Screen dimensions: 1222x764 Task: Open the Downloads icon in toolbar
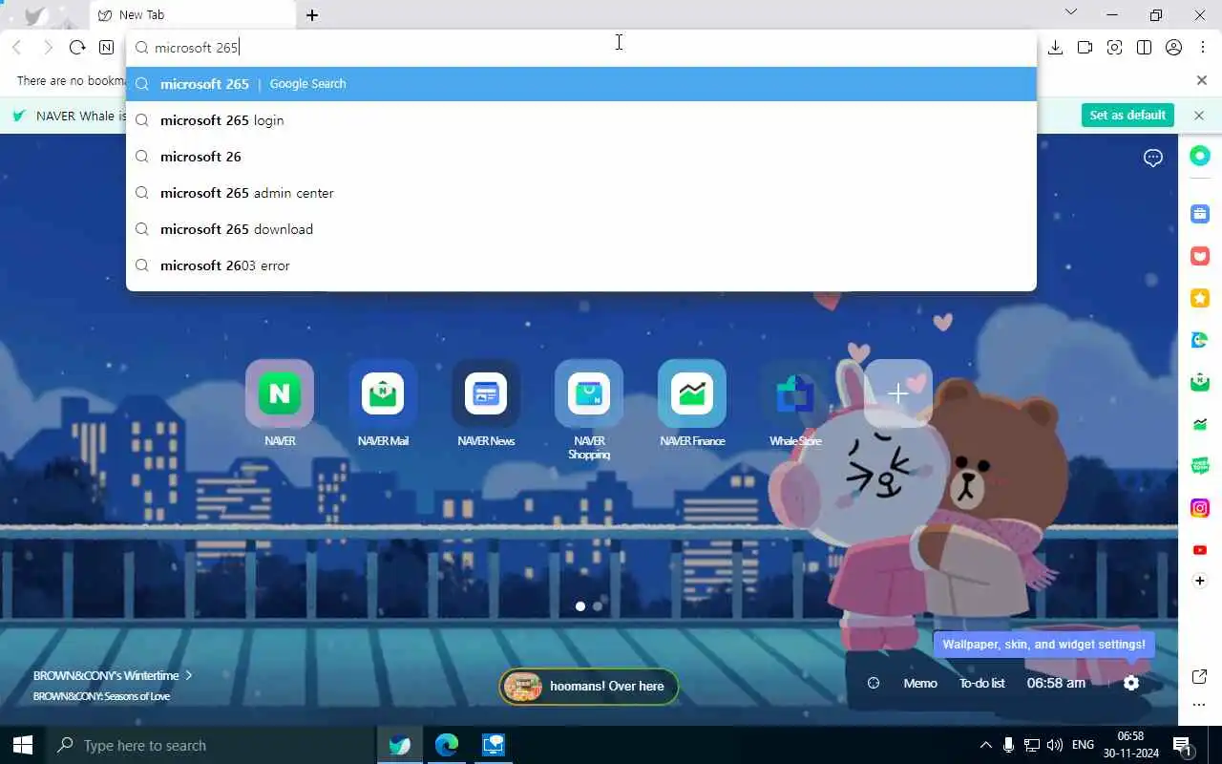1055,47
